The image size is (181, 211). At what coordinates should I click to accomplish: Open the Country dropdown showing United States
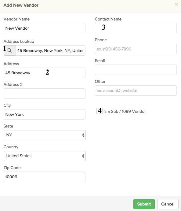point(45,156)
